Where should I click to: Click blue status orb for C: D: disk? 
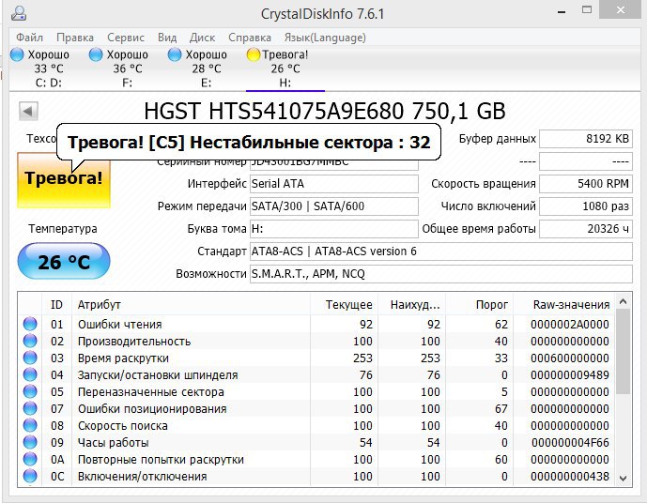pyautogui.click(x=17, y=54)
